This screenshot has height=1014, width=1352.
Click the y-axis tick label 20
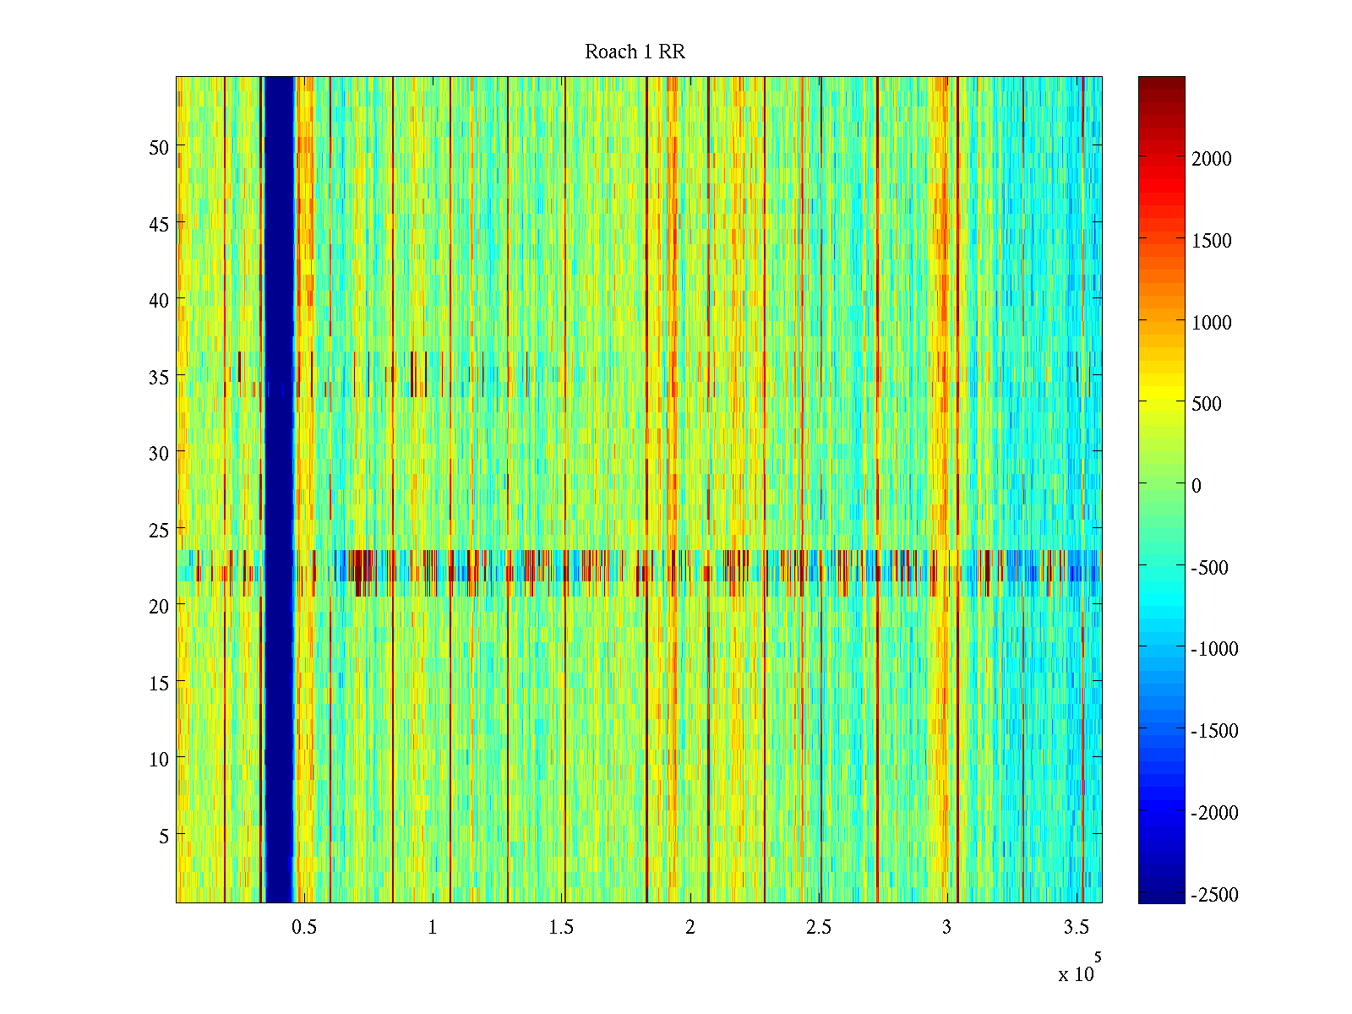click(x=159, y=606)
